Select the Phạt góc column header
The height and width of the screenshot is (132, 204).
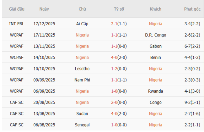tap(192, 9)
